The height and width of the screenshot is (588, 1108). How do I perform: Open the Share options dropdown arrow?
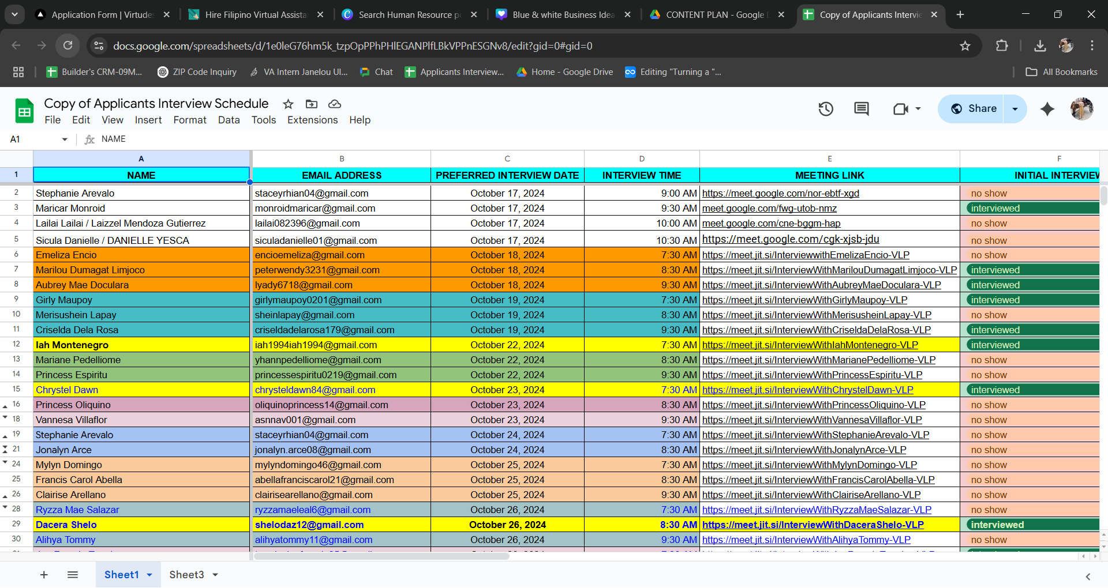[1015, 108]
